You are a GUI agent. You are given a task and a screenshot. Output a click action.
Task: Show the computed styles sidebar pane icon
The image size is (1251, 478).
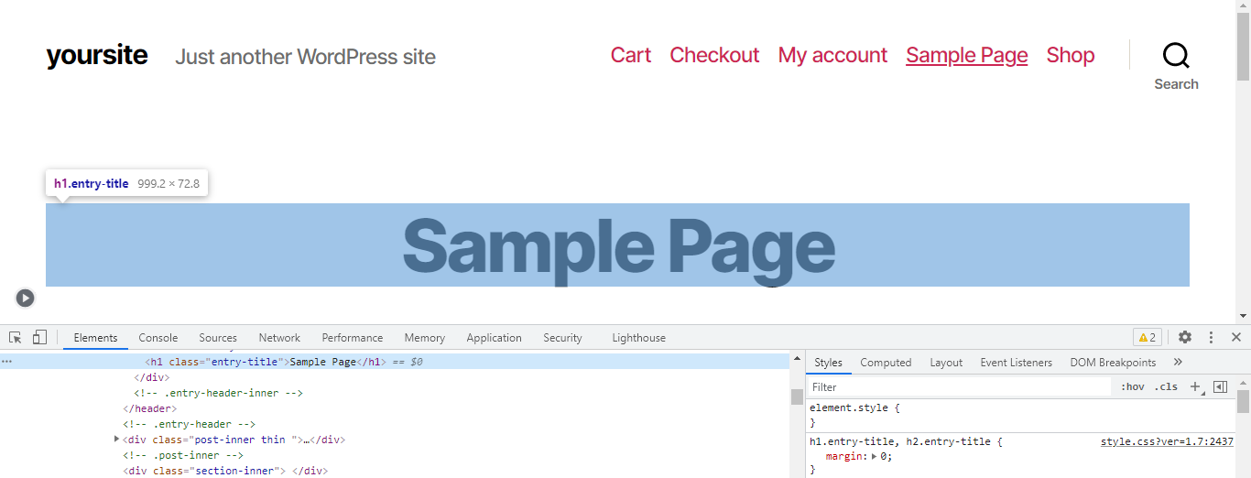click(1220, 387)
